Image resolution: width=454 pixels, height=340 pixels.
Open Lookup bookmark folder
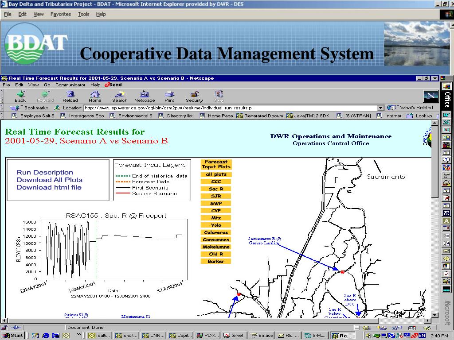(419, 116)
